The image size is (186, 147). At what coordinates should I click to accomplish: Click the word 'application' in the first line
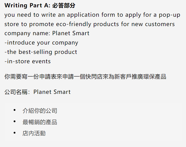pos(83,15)
